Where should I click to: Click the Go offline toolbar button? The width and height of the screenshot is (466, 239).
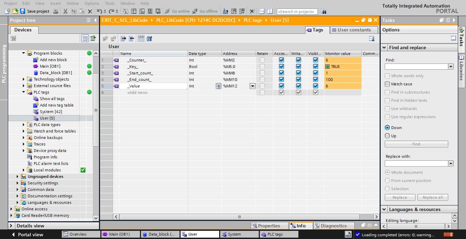pyautogui.click(x=205, y=11)
